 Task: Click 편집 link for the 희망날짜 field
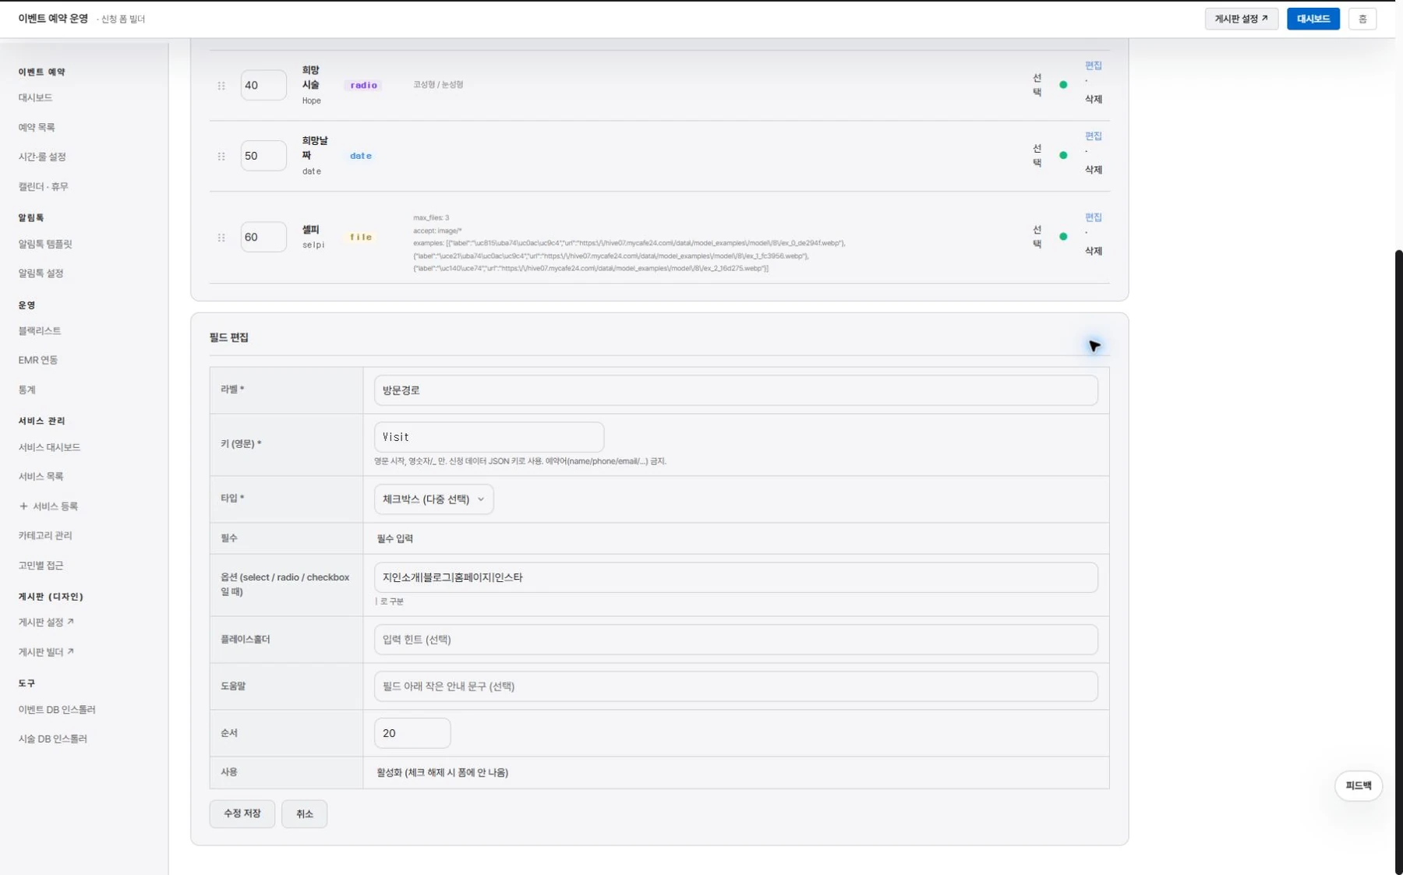click(x=1093, y=136)
